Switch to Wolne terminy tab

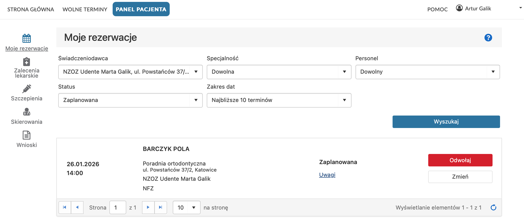(85, 9)
